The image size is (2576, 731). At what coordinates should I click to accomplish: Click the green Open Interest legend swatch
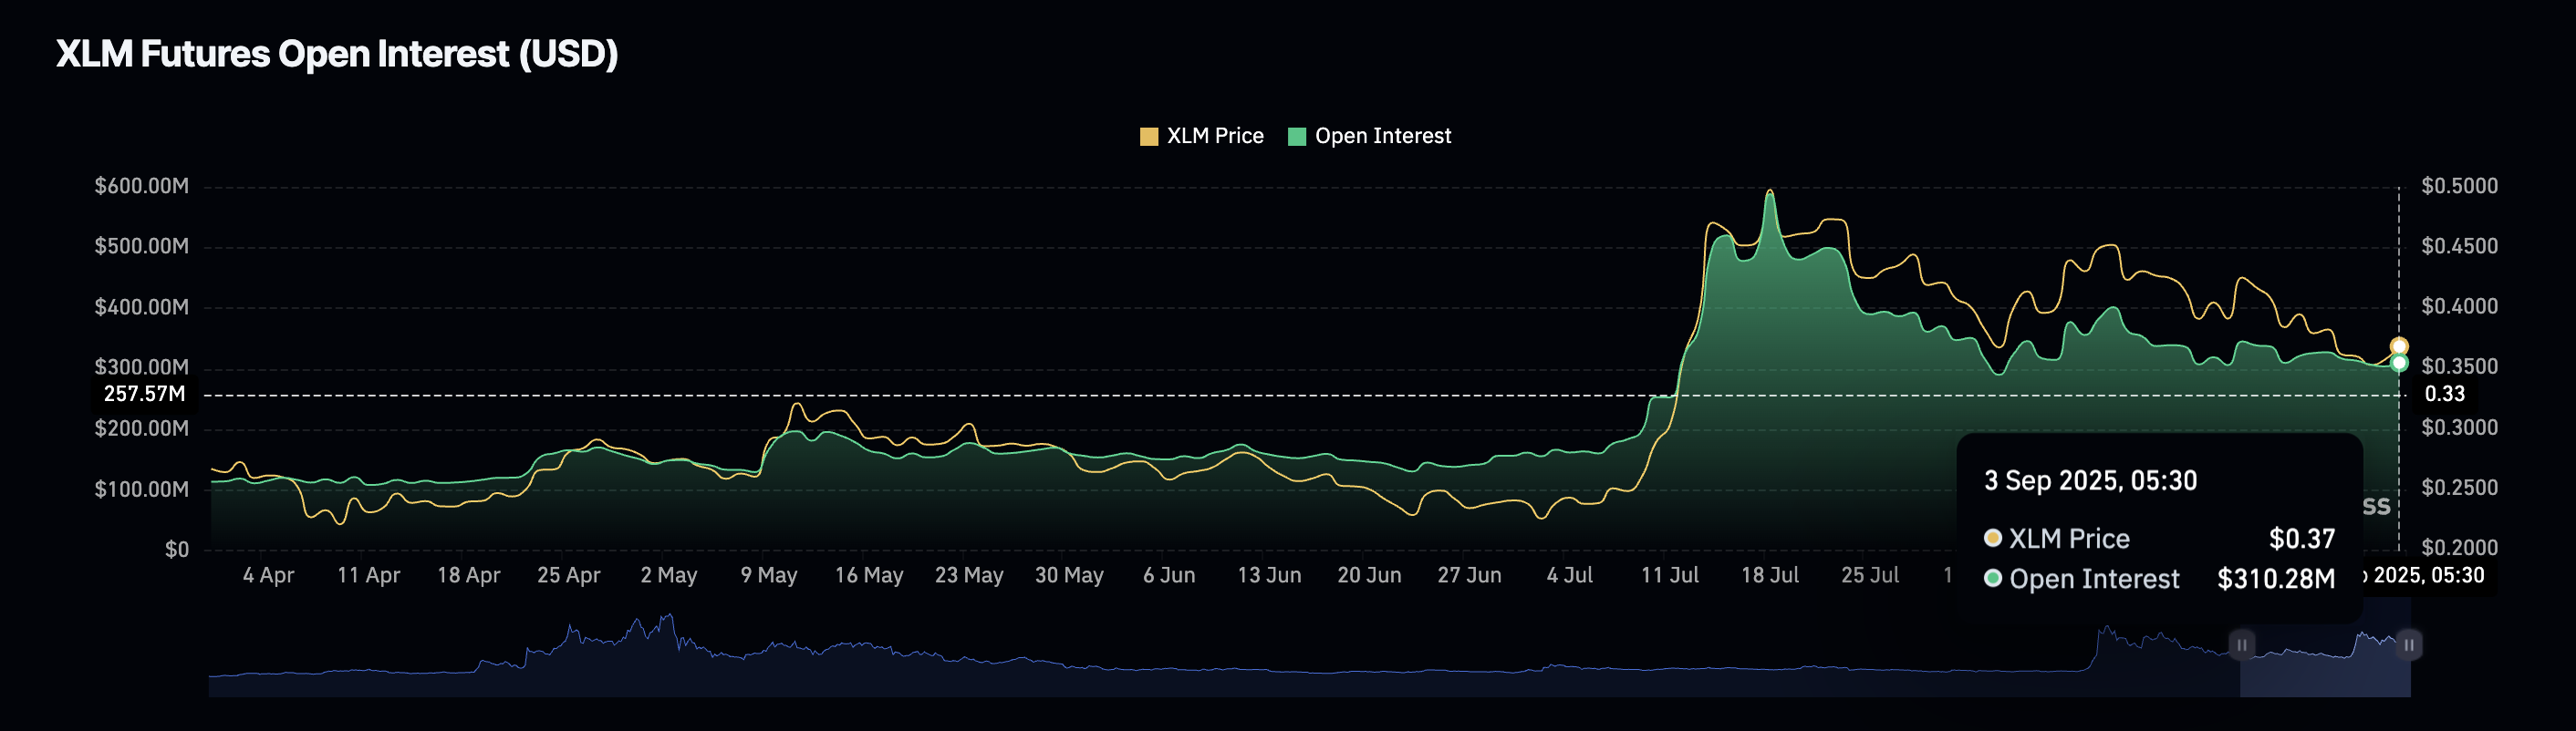point(1297,137)
